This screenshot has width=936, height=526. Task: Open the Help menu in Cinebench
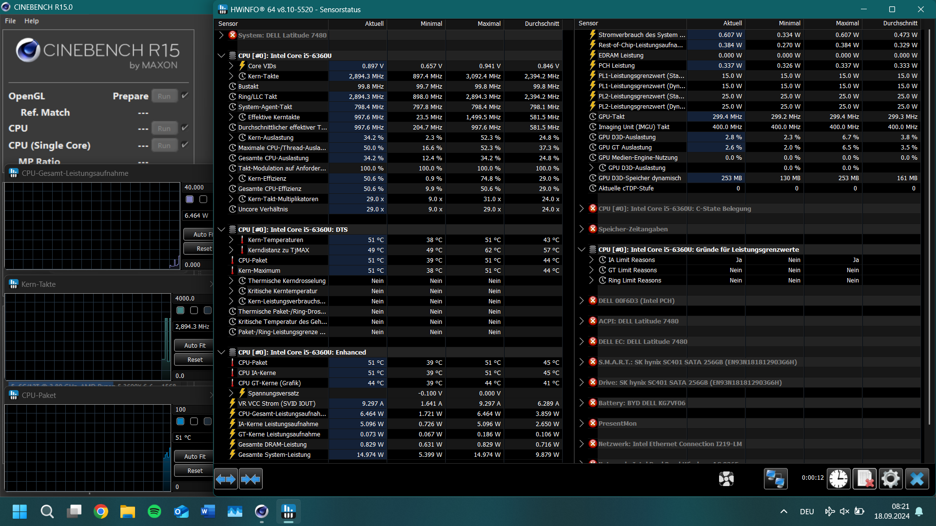click(x=31, y=20)
